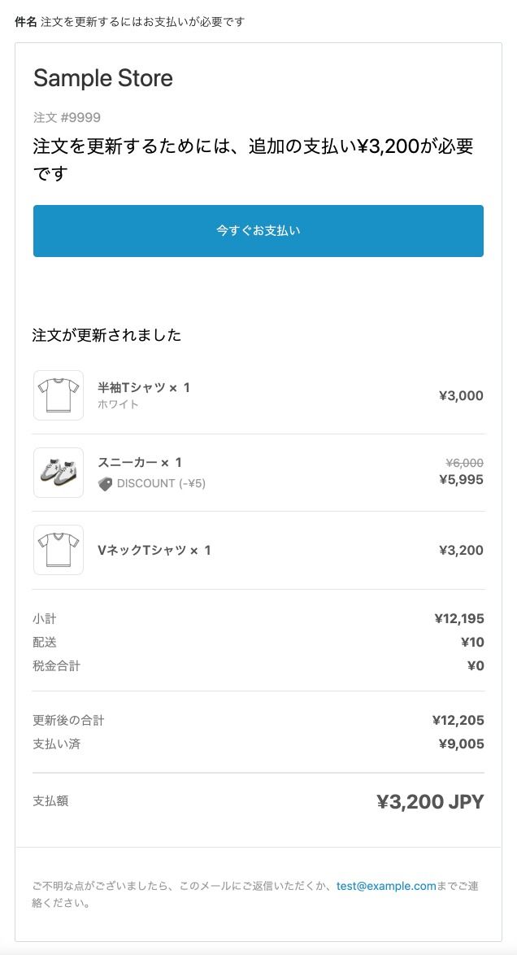Click the discount tag icon
517x955 pixels.
click(x=105, y=484)
